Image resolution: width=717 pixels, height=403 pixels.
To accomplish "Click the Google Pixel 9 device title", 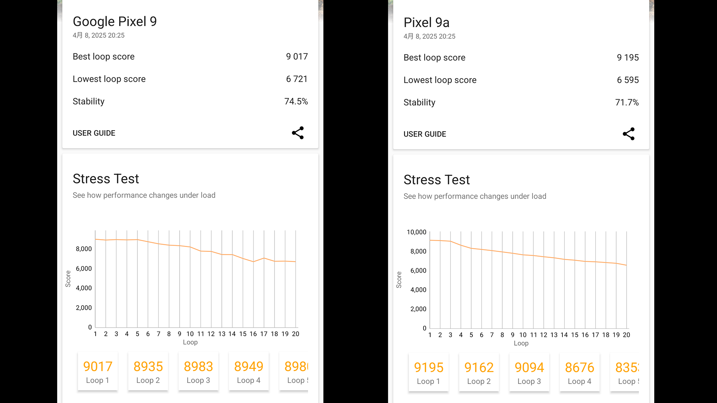I will click(115, 22).
